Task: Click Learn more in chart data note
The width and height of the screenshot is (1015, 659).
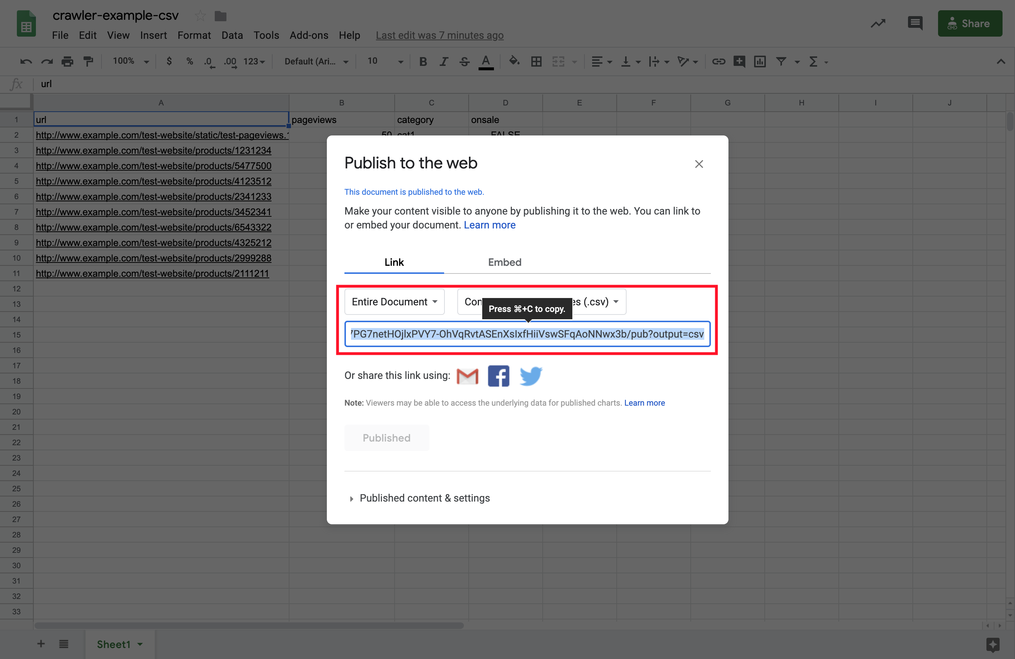Action: [x=645, y=403]
